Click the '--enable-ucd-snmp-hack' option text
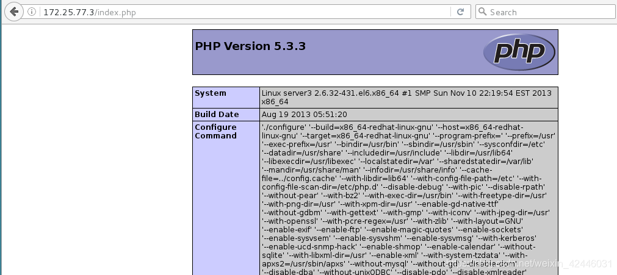 (309, 247)
